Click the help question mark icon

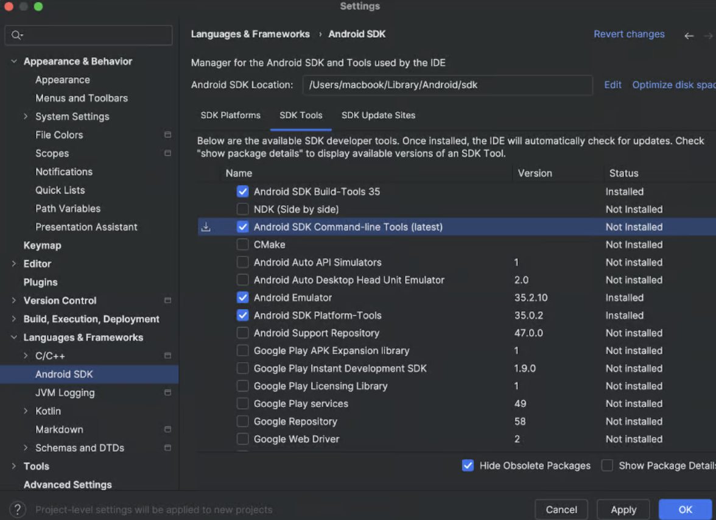[18, 509]
